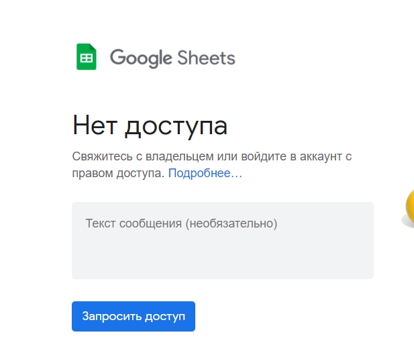Click "правом доступа" text before the link

(x=117, y=173)
